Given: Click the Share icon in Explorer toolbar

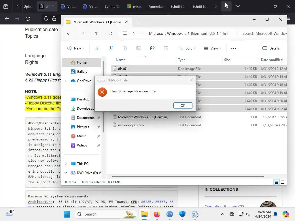Looking at the screenshot, I should [152, 48].
